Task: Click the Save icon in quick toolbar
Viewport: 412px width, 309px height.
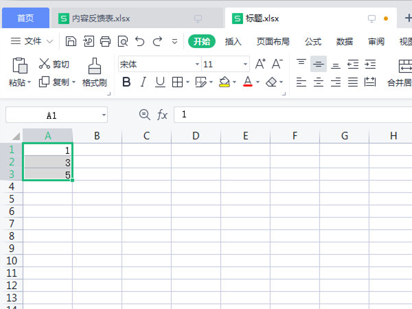Action: 71,41
